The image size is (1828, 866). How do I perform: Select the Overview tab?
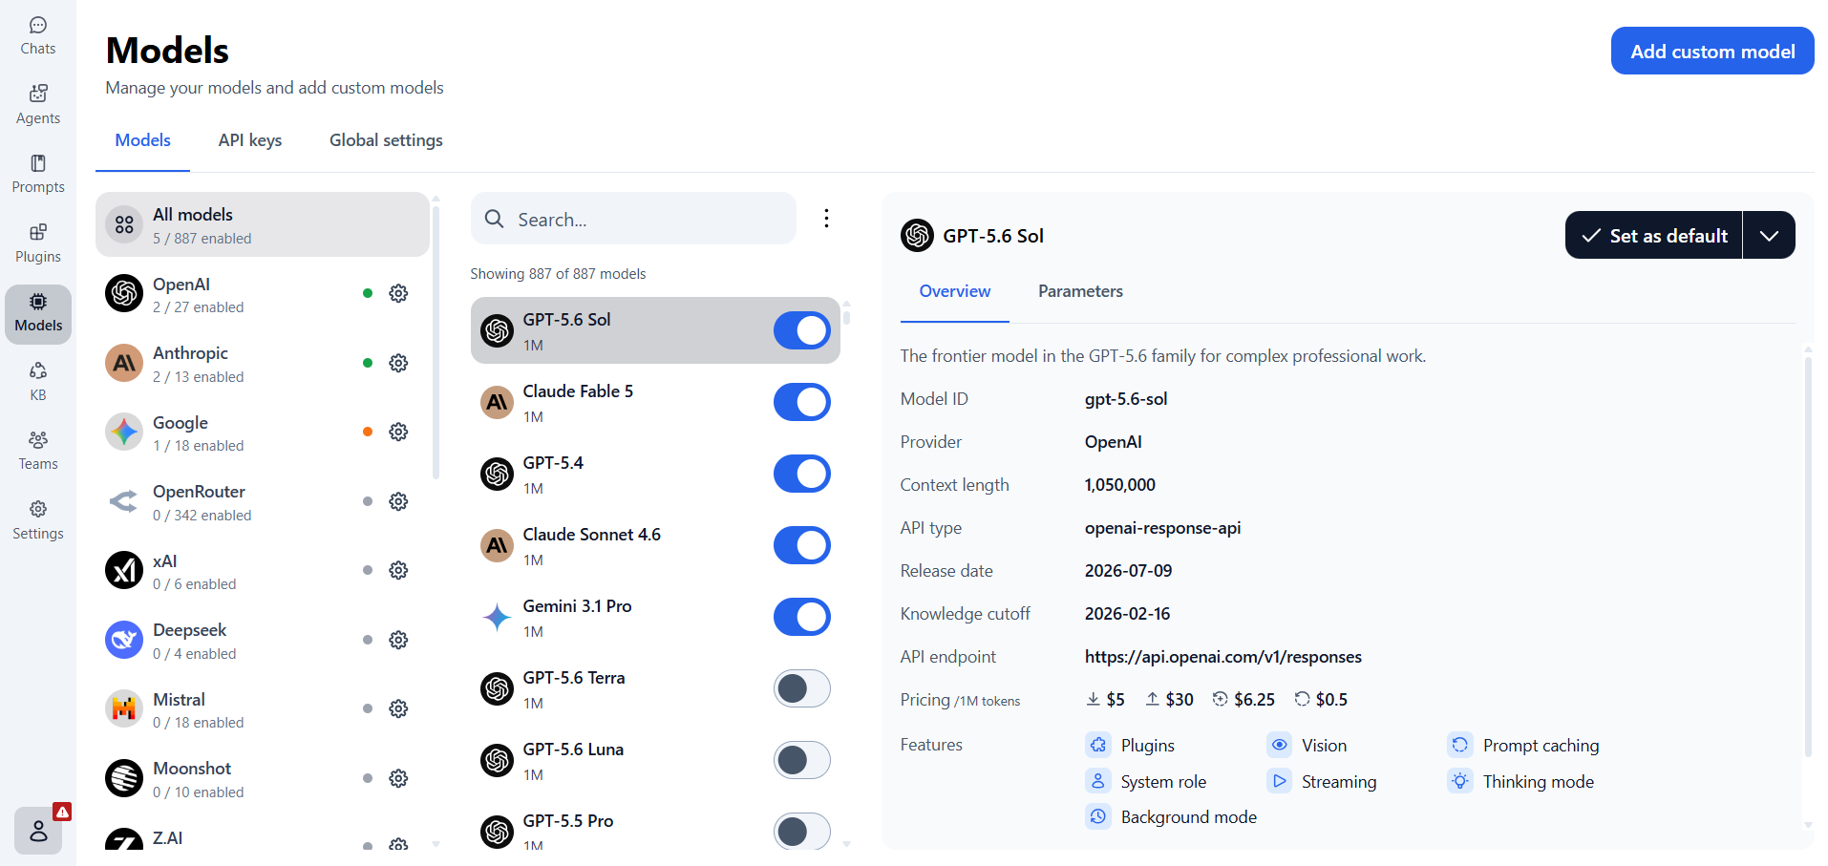pos(955,291)
